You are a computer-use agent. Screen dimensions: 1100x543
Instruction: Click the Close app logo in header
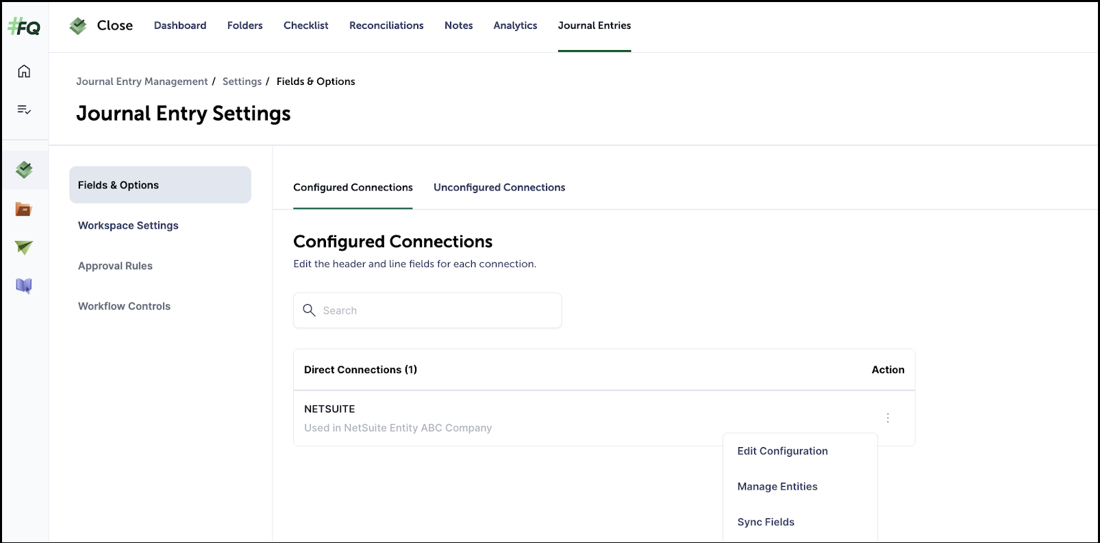78,26
